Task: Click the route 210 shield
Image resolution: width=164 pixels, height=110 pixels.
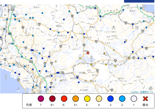Action: (x=126, y=23)
